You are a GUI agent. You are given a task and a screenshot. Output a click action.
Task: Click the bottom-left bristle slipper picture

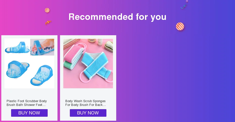coord(18,69)
